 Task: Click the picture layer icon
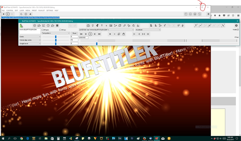(x=111, y=26)
